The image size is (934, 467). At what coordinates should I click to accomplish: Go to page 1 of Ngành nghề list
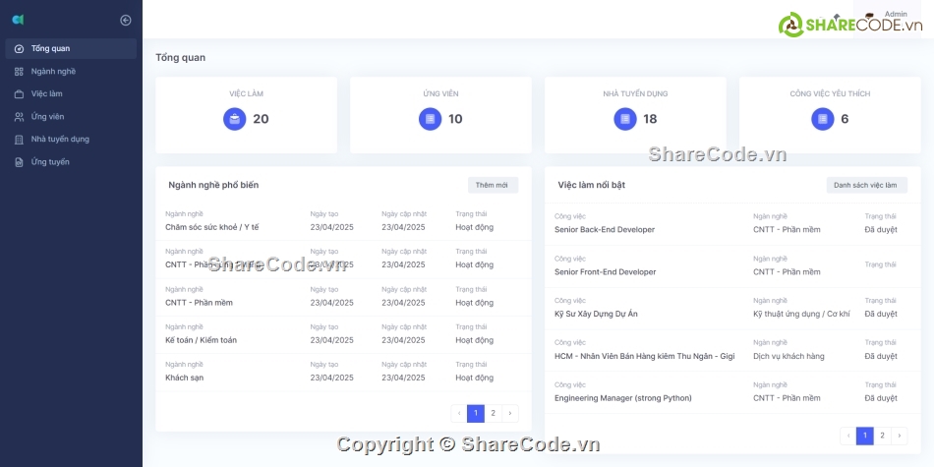475,413
